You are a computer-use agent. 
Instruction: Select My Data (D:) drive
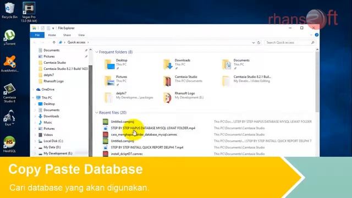pos(52,147)
